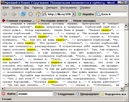This screenshot has width=129, height=102.
Task: Click the Готово status bar text
Action: pyautogui.click(x=7, y=99)
